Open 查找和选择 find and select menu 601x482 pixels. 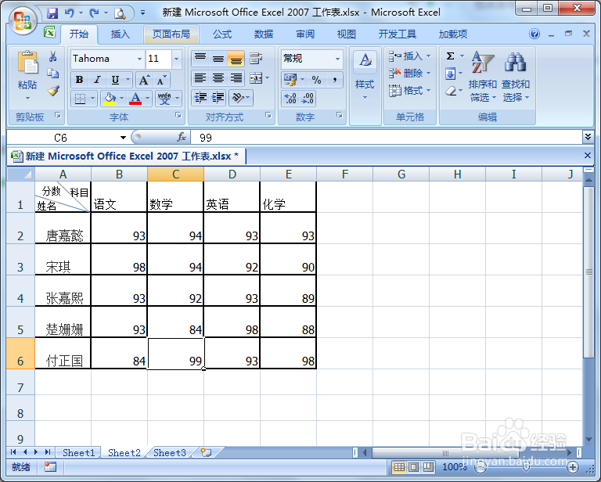click(x=516, y=77)
